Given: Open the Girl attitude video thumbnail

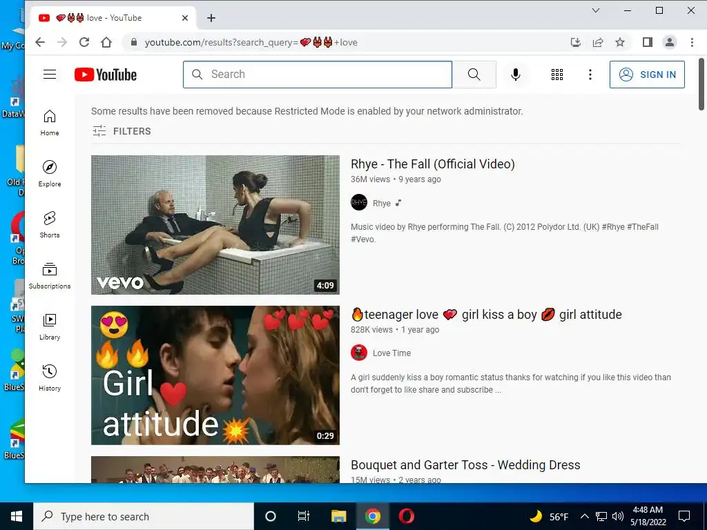Looking at the screenshot, I should [215, 375].
